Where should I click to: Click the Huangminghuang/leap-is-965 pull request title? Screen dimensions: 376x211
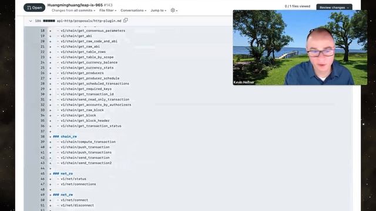click(75, 5)
